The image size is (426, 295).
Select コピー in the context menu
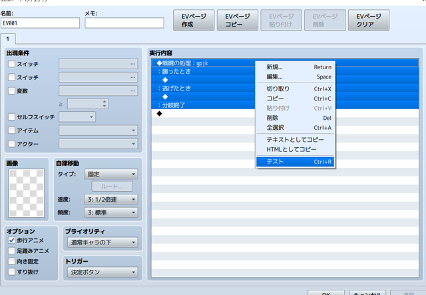[x=295, y=99]
